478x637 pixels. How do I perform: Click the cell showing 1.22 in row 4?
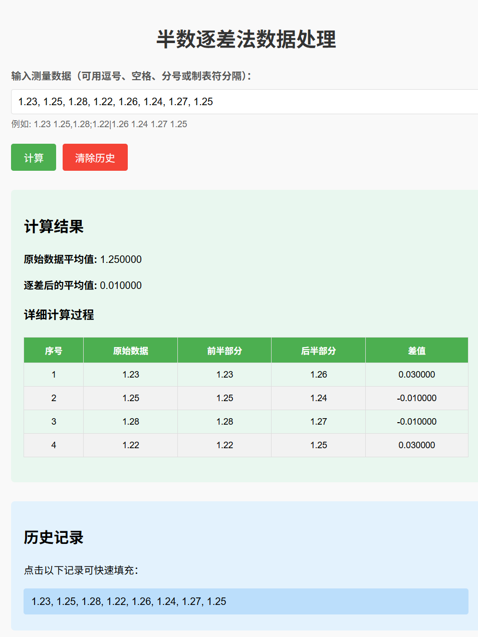130,445
